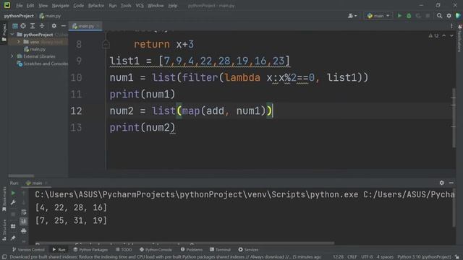The height and width of the screenshot is (260, 463).
Task: Toggle Pin Tab pin icon in Run panel
Action: pyautogui.click(x=13, y=238)
